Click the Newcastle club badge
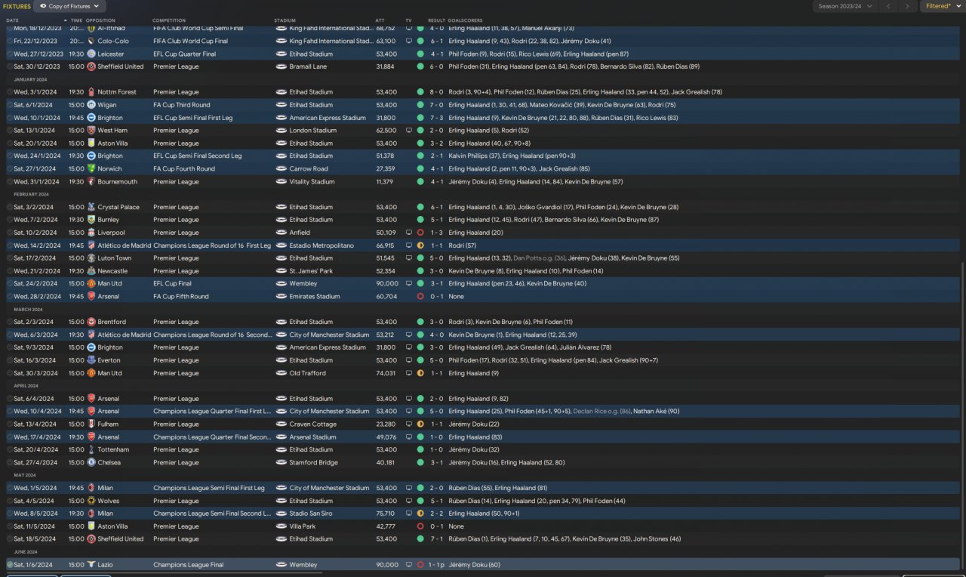Viewport: 966px width, 577px height. tap(91, 271)
